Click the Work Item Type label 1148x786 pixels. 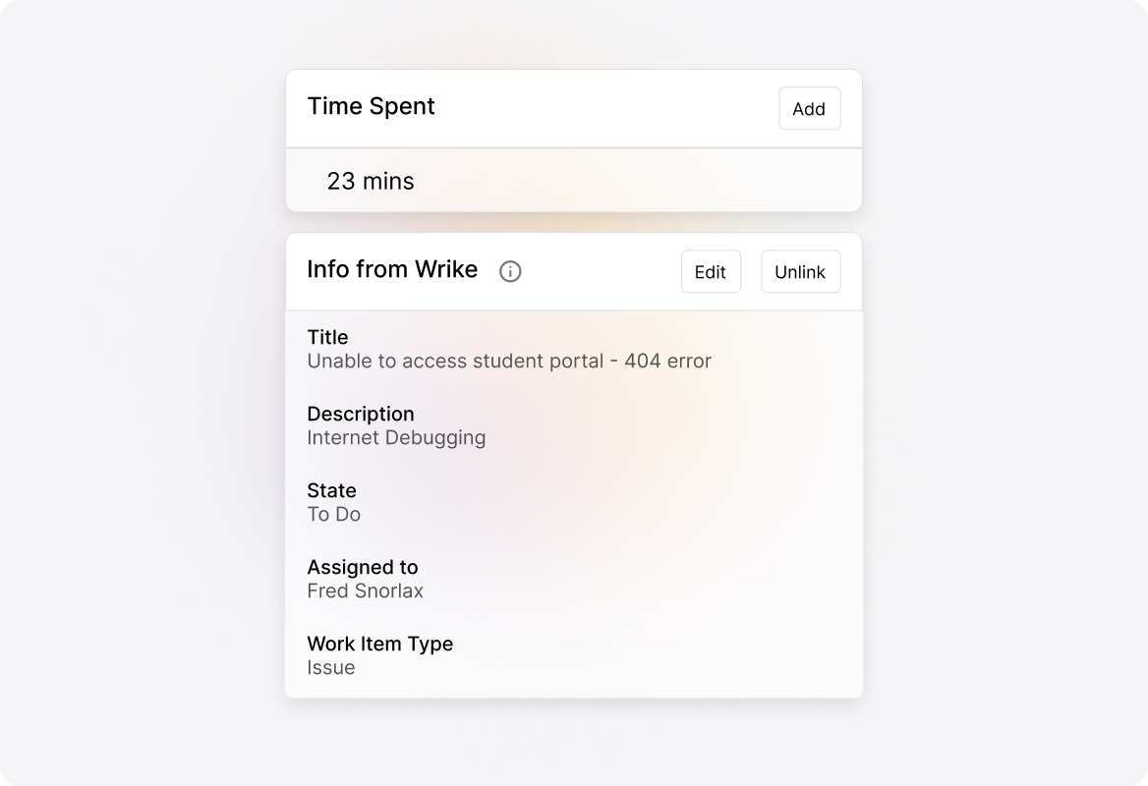point(380,644)
